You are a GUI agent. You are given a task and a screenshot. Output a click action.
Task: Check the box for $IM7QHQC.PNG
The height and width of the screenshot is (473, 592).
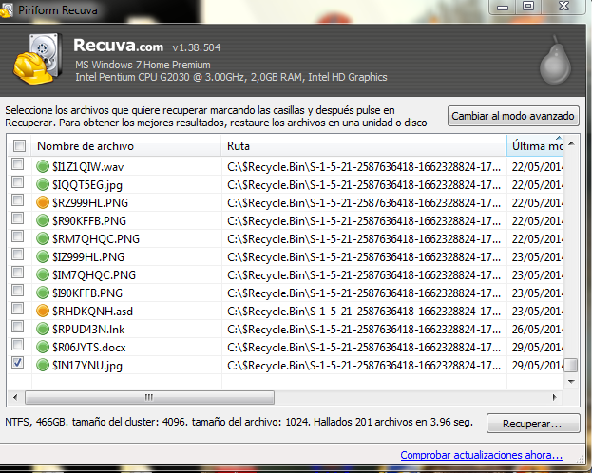(17, 273)
